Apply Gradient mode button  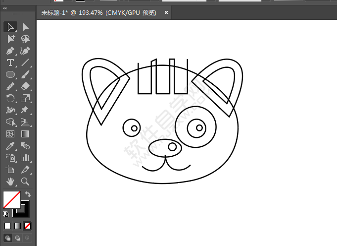[x=18, y=226]
